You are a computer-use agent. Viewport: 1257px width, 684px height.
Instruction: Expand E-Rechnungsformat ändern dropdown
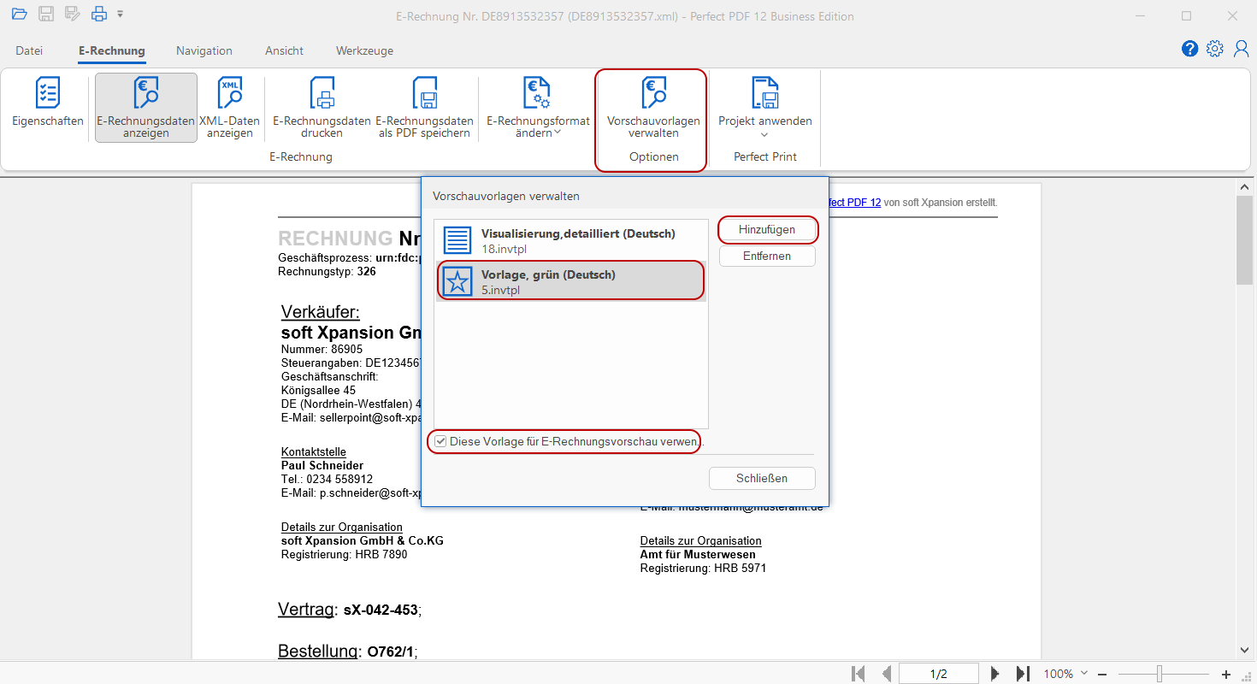tap(538, 108)
